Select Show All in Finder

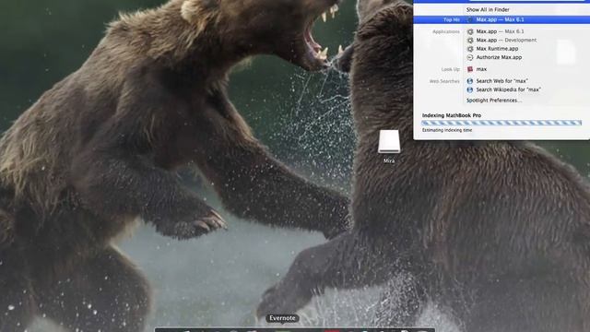click(x=488, y=9)
